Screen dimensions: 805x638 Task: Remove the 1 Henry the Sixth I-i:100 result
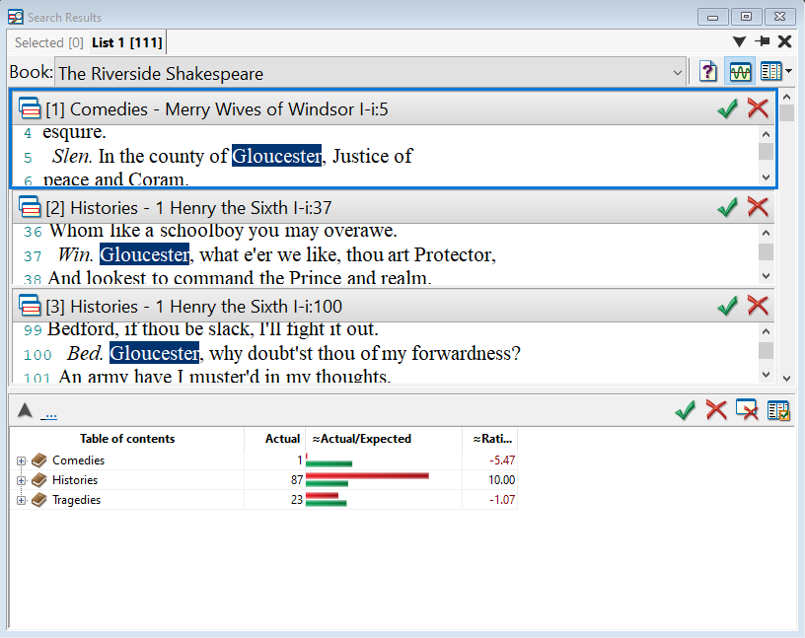point(758,306)
